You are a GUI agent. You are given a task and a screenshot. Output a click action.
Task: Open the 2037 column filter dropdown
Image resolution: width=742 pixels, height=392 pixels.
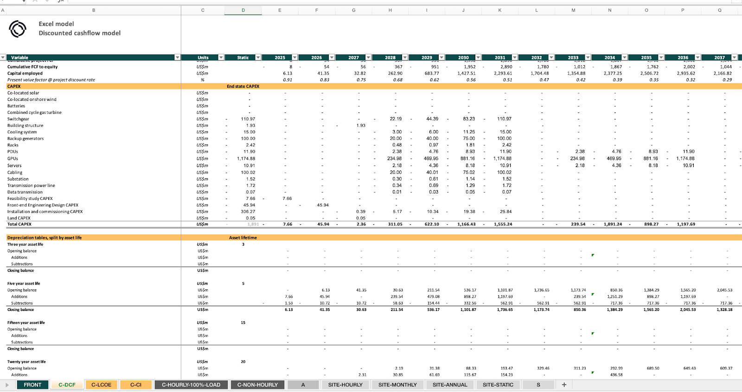[x=734, y=57]
